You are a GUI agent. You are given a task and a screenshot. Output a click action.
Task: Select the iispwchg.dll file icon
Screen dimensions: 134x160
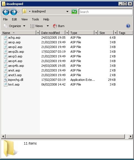tap(6, 80)
